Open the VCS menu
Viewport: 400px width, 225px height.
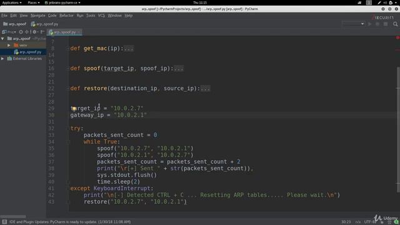(x=101, y=16)
